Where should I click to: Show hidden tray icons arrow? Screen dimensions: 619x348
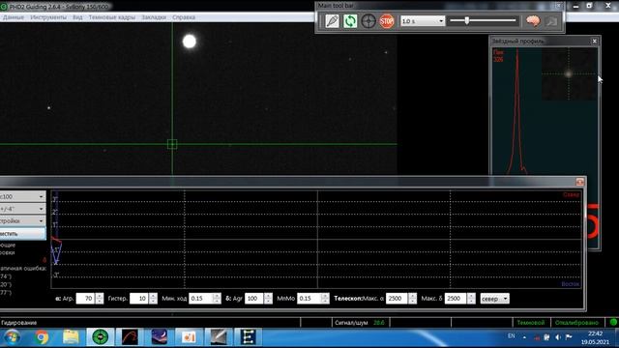524,337
